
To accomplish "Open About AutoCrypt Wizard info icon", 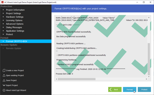I will [x=4, y=90].
